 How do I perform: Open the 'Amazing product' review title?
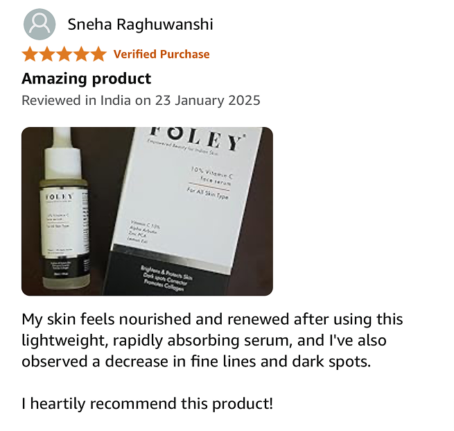click(86, 78)
